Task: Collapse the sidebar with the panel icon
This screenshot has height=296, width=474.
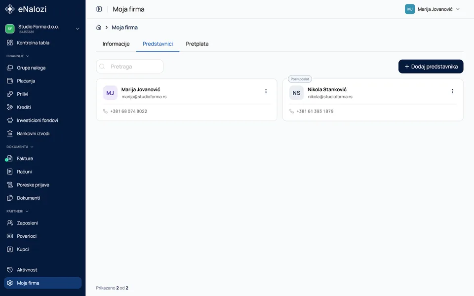Action: (99, 9)
